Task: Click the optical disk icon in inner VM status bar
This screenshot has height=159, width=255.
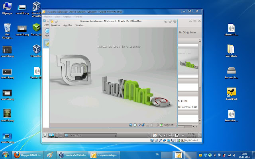Action: click(x=135, y=125)
